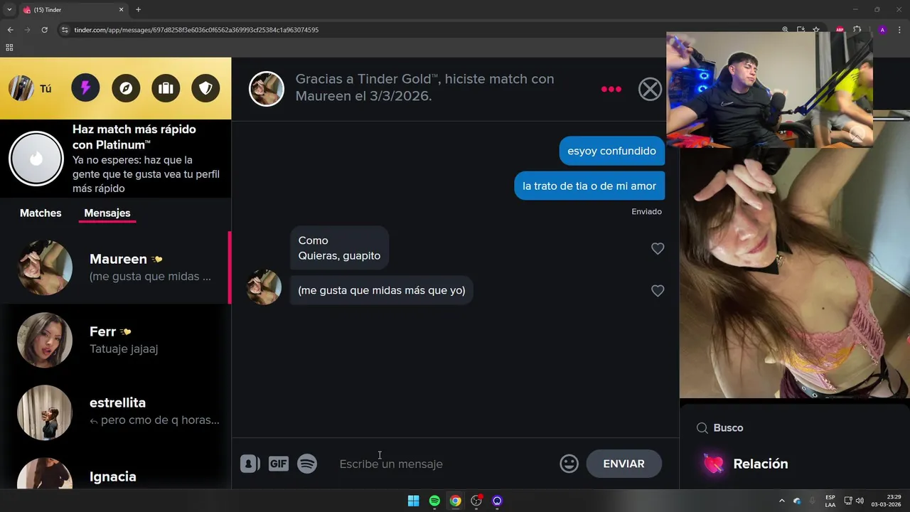Open the OBS taskbar icon with red dot

pos(476,501)
